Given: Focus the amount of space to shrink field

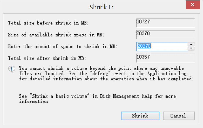Looking at the screenshot, I should (x=162, y=46).
